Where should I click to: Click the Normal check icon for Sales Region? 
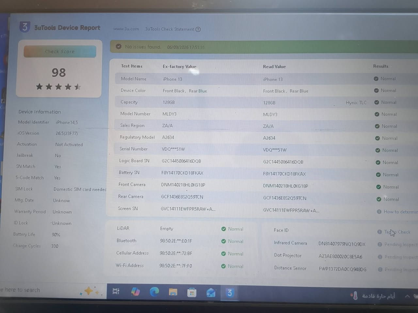click(377, 126)
